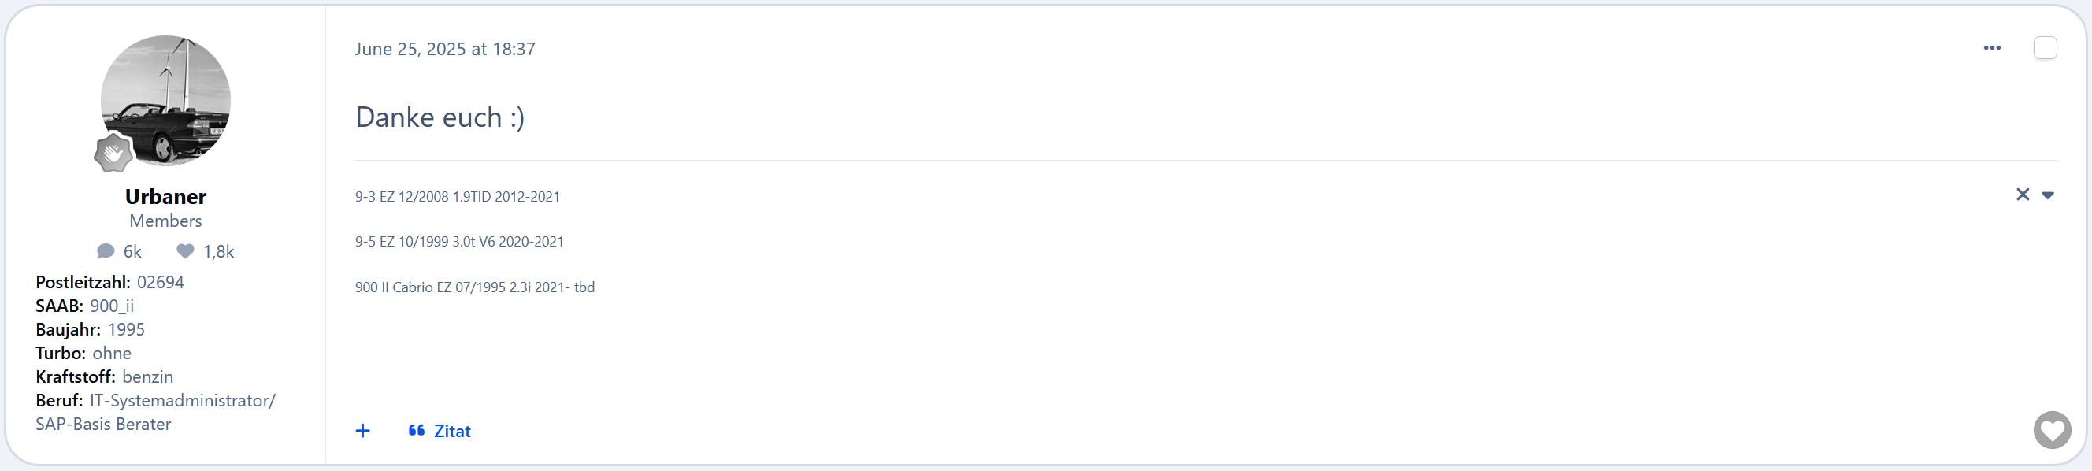Expand the signature dropdown arrow
The width and height of the screenshot is (2092, 471).
2047,195
